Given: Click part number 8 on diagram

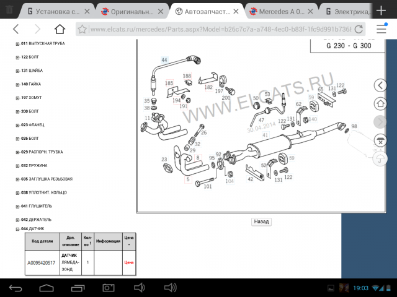Looking at the screenshot, I should tap(198, 158).
